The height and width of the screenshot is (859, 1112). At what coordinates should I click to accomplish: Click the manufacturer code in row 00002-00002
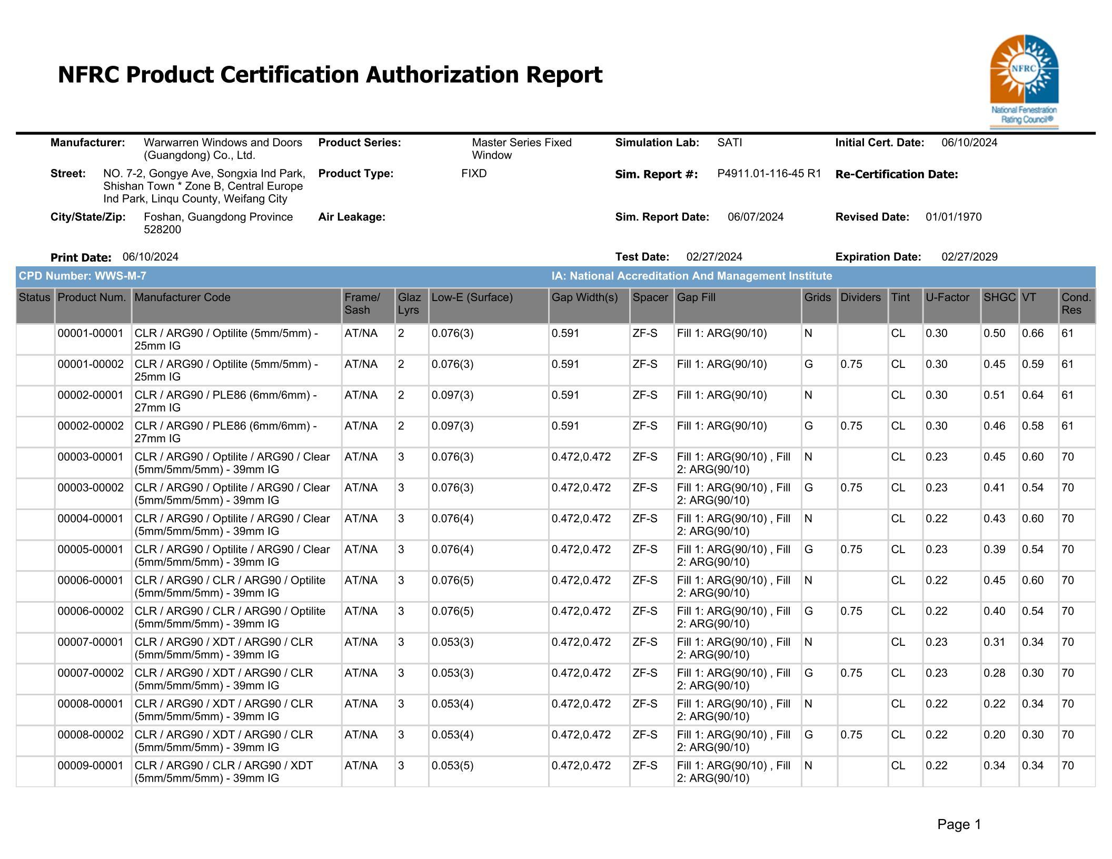(226, 432)
